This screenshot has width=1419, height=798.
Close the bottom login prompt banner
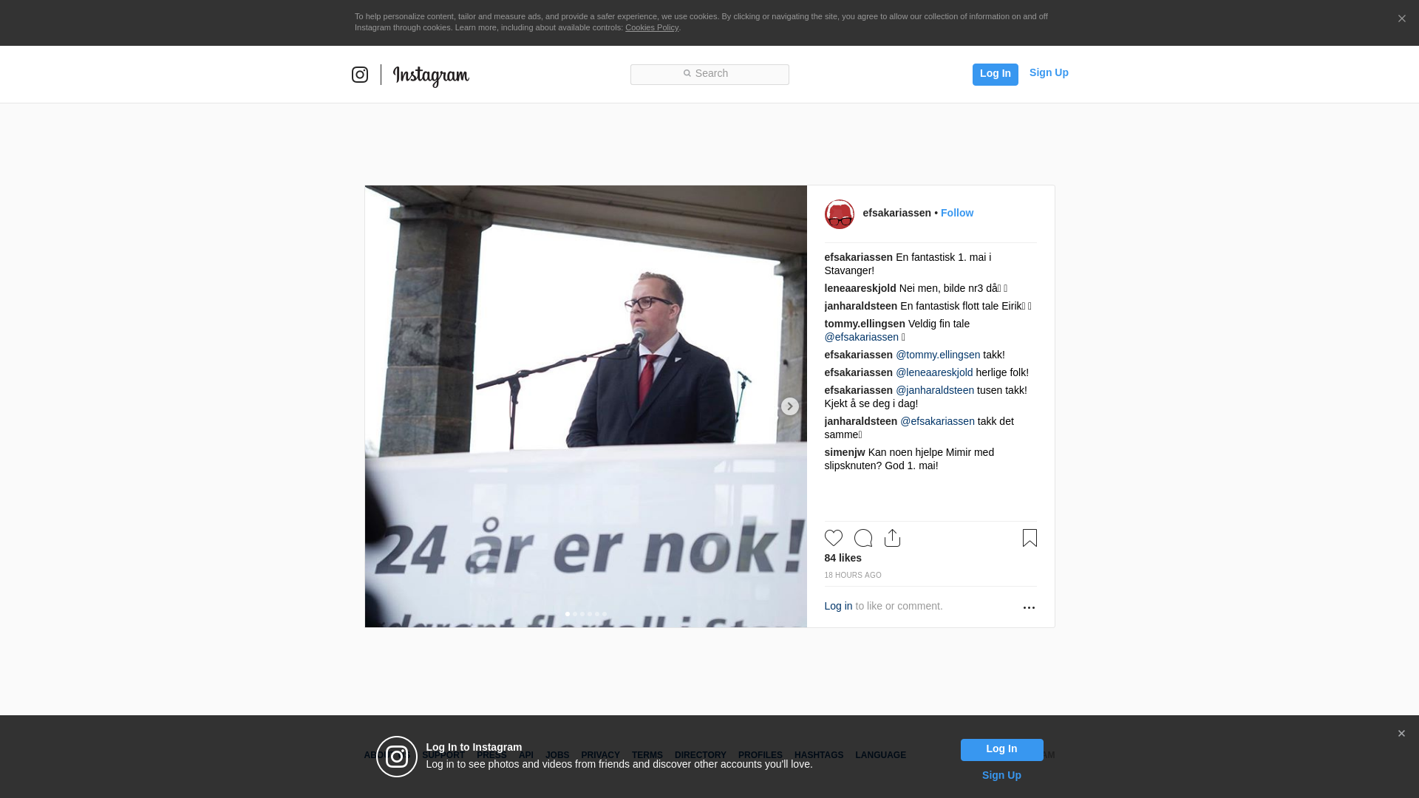(x=1401, y=734)
